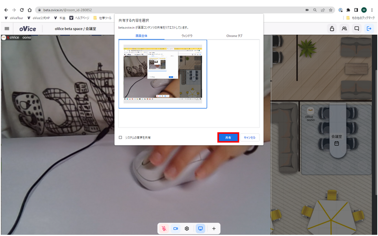Toggle the camera in bottom toolbar
This screenshot has height=236, width=378.
pyautogui.click(x=176, y=229)
